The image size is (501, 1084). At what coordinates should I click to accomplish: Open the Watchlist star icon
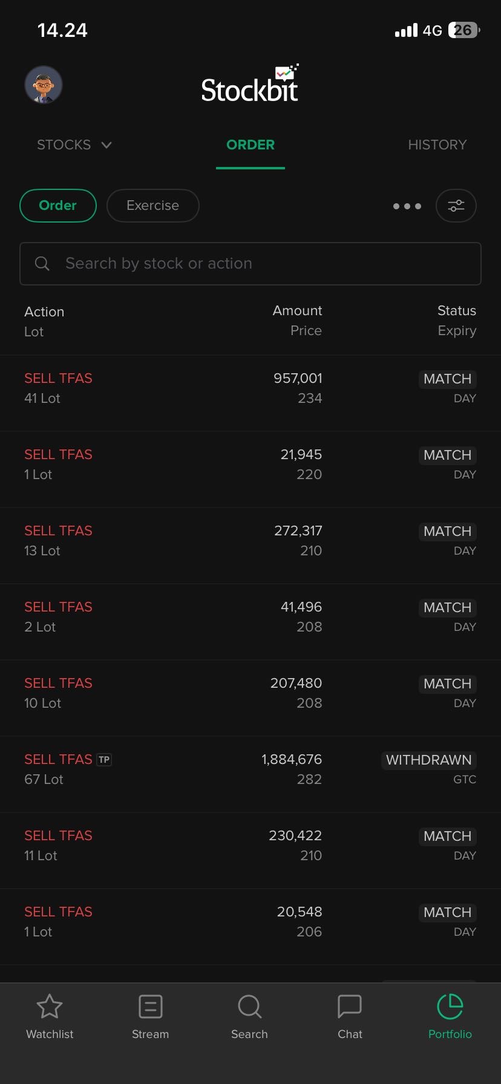pyautogui.click(x=50, y=1007)
